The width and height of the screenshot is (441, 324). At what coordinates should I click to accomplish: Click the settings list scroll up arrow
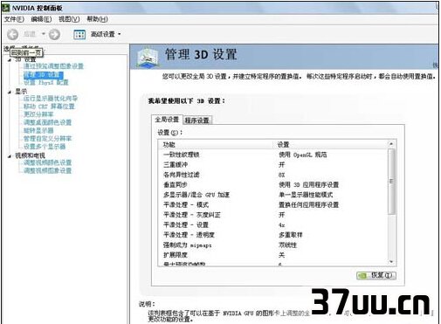click(x=391, y=144)
